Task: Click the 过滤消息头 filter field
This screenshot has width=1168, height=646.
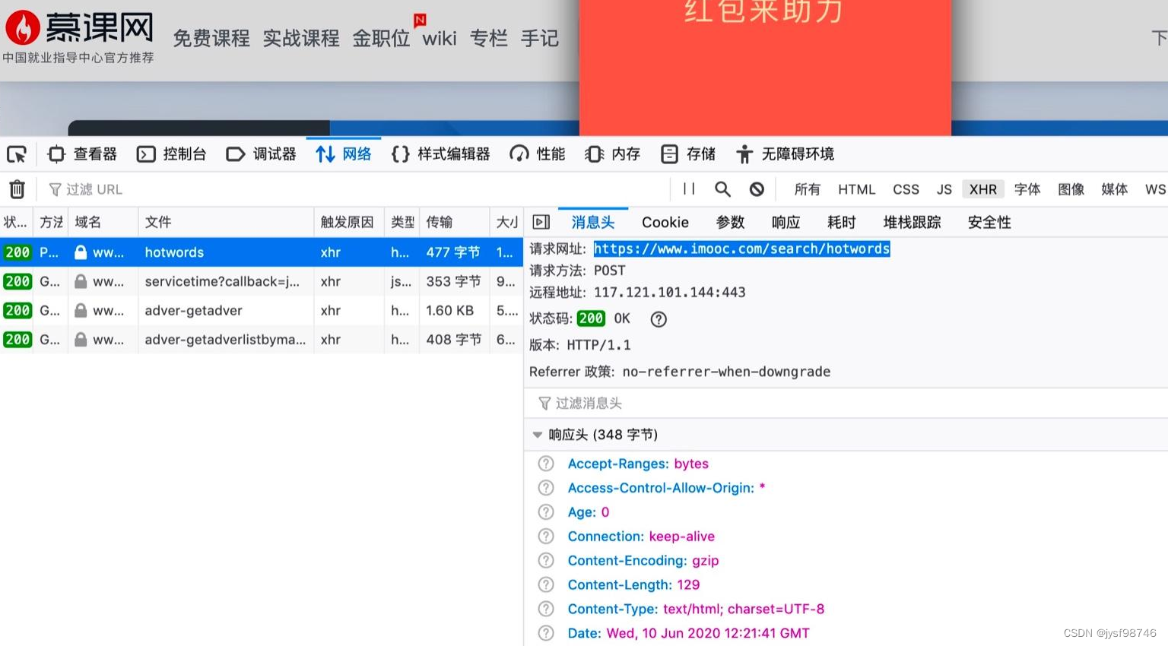Action: click(x=846, y=403)
